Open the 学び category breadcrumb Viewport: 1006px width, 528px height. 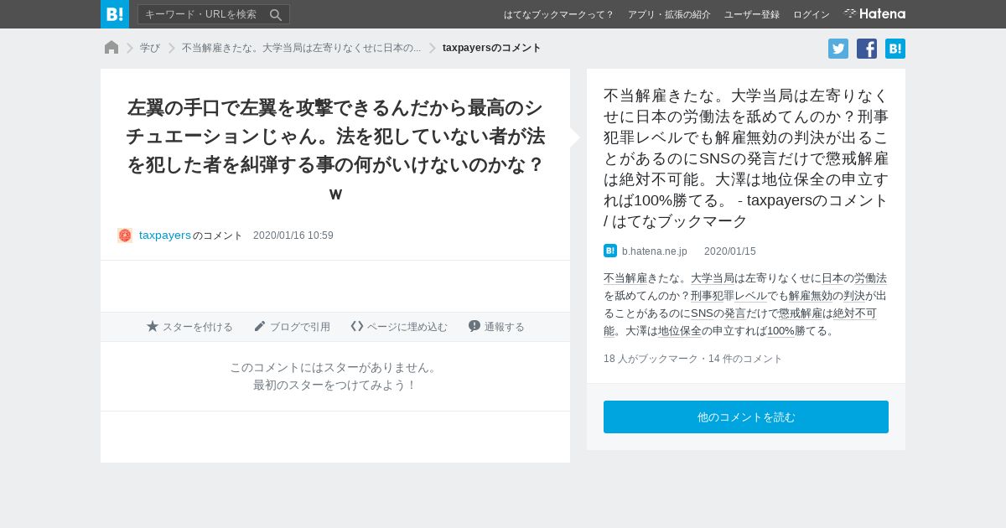(x=150, y=48)
